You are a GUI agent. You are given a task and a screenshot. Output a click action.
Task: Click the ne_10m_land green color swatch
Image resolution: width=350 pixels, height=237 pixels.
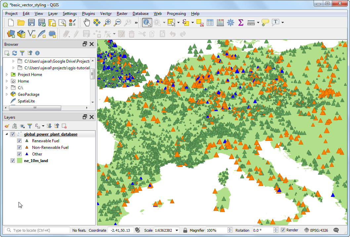(20, 161)
